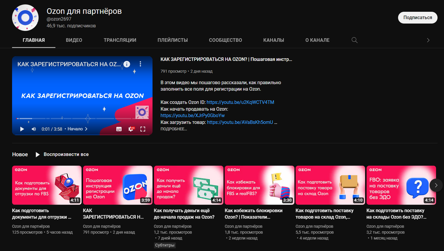
Task: Click the Ozon channel avatar logo
Action: pyautogui.click(x=25, y=18)
